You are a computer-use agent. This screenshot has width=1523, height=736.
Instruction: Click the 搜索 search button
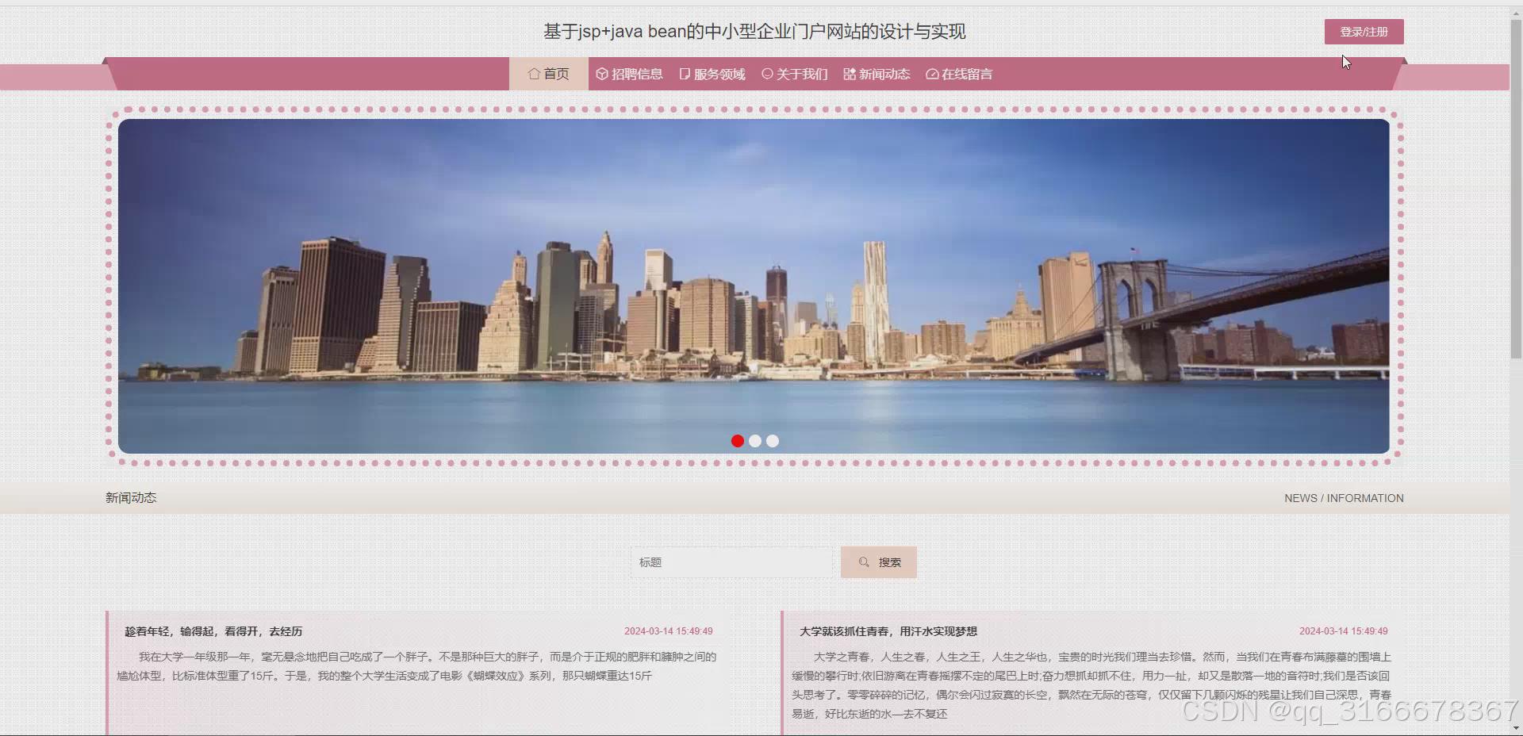point(877,562)
